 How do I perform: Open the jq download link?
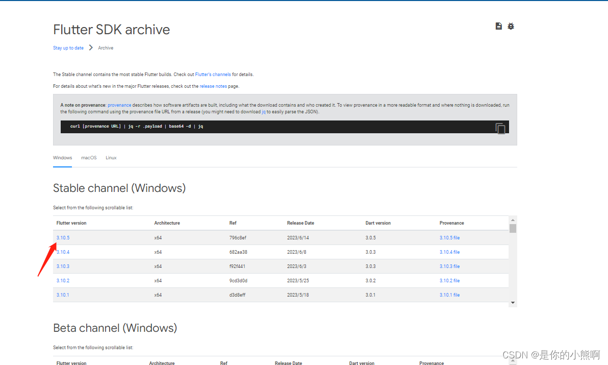(264, 112)
